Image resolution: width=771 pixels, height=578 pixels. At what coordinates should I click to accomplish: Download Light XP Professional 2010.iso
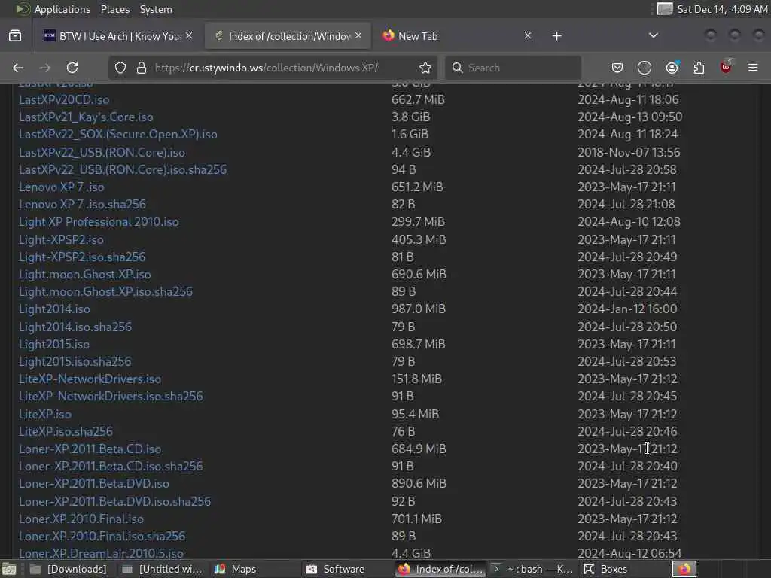[x=99, y=222]
